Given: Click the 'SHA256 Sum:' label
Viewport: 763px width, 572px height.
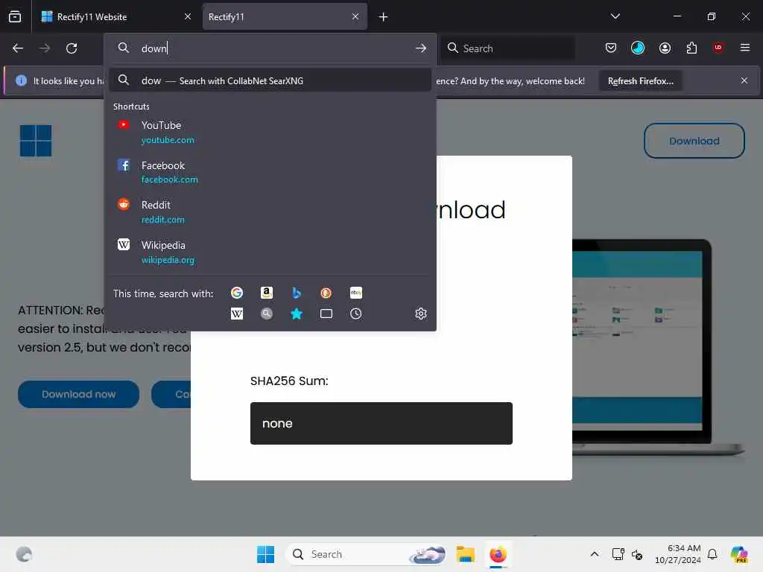Looking at the screenshot, I should point(289,381).
